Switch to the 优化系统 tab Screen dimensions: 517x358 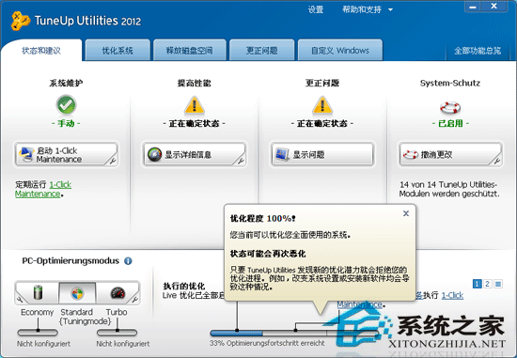117,51
